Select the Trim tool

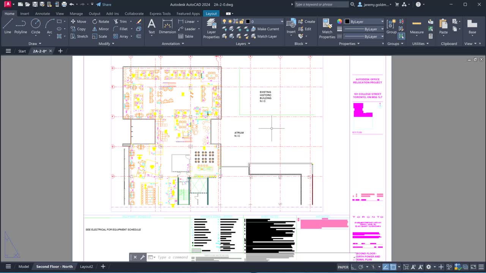click(122, 21)
